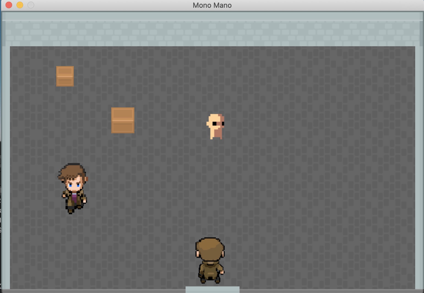The height and width of the screenshot is (293, 424).
Task: Select the larger wooden crate
Action: pyautogui.click(x=123, y=120)
